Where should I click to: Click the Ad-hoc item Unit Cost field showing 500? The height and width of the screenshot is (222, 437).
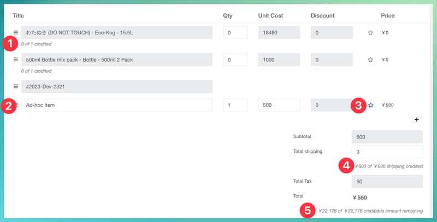pyautogui.click(x=279, y=105)
